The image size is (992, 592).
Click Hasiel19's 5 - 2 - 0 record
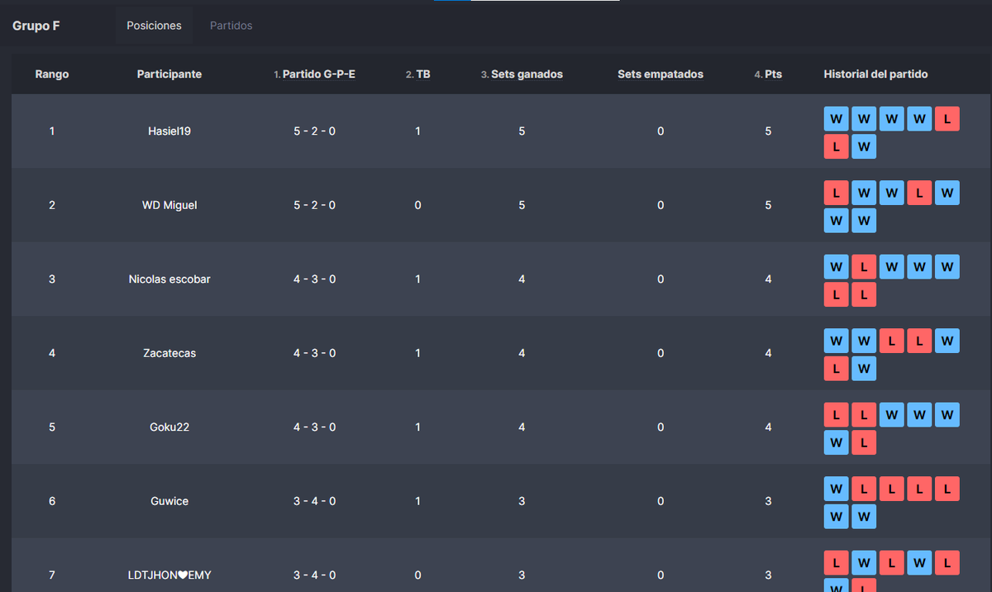click(314, 131)
